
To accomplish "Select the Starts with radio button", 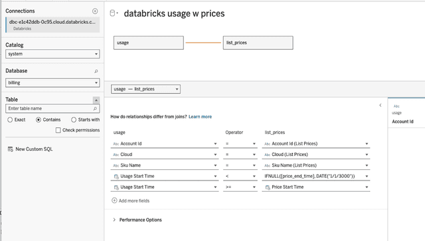I will [74, 120].
